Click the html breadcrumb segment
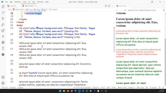Image resolution: width=166 pixels, height=93 pixels. tap(29, 10)
